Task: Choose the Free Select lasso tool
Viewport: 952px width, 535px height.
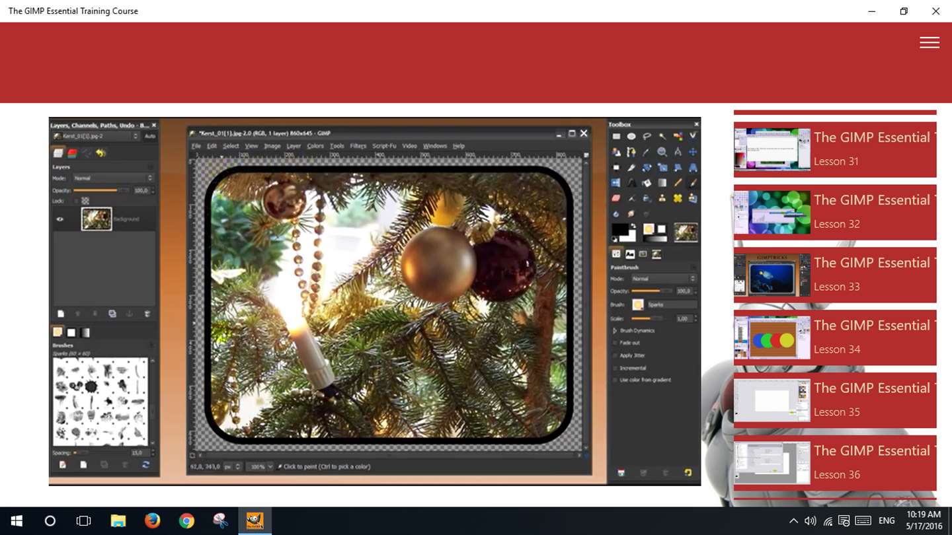Action: pyautogui.click(x=647, y=137)
